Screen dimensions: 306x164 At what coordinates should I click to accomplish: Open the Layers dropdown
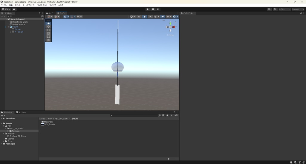(284, 9)
